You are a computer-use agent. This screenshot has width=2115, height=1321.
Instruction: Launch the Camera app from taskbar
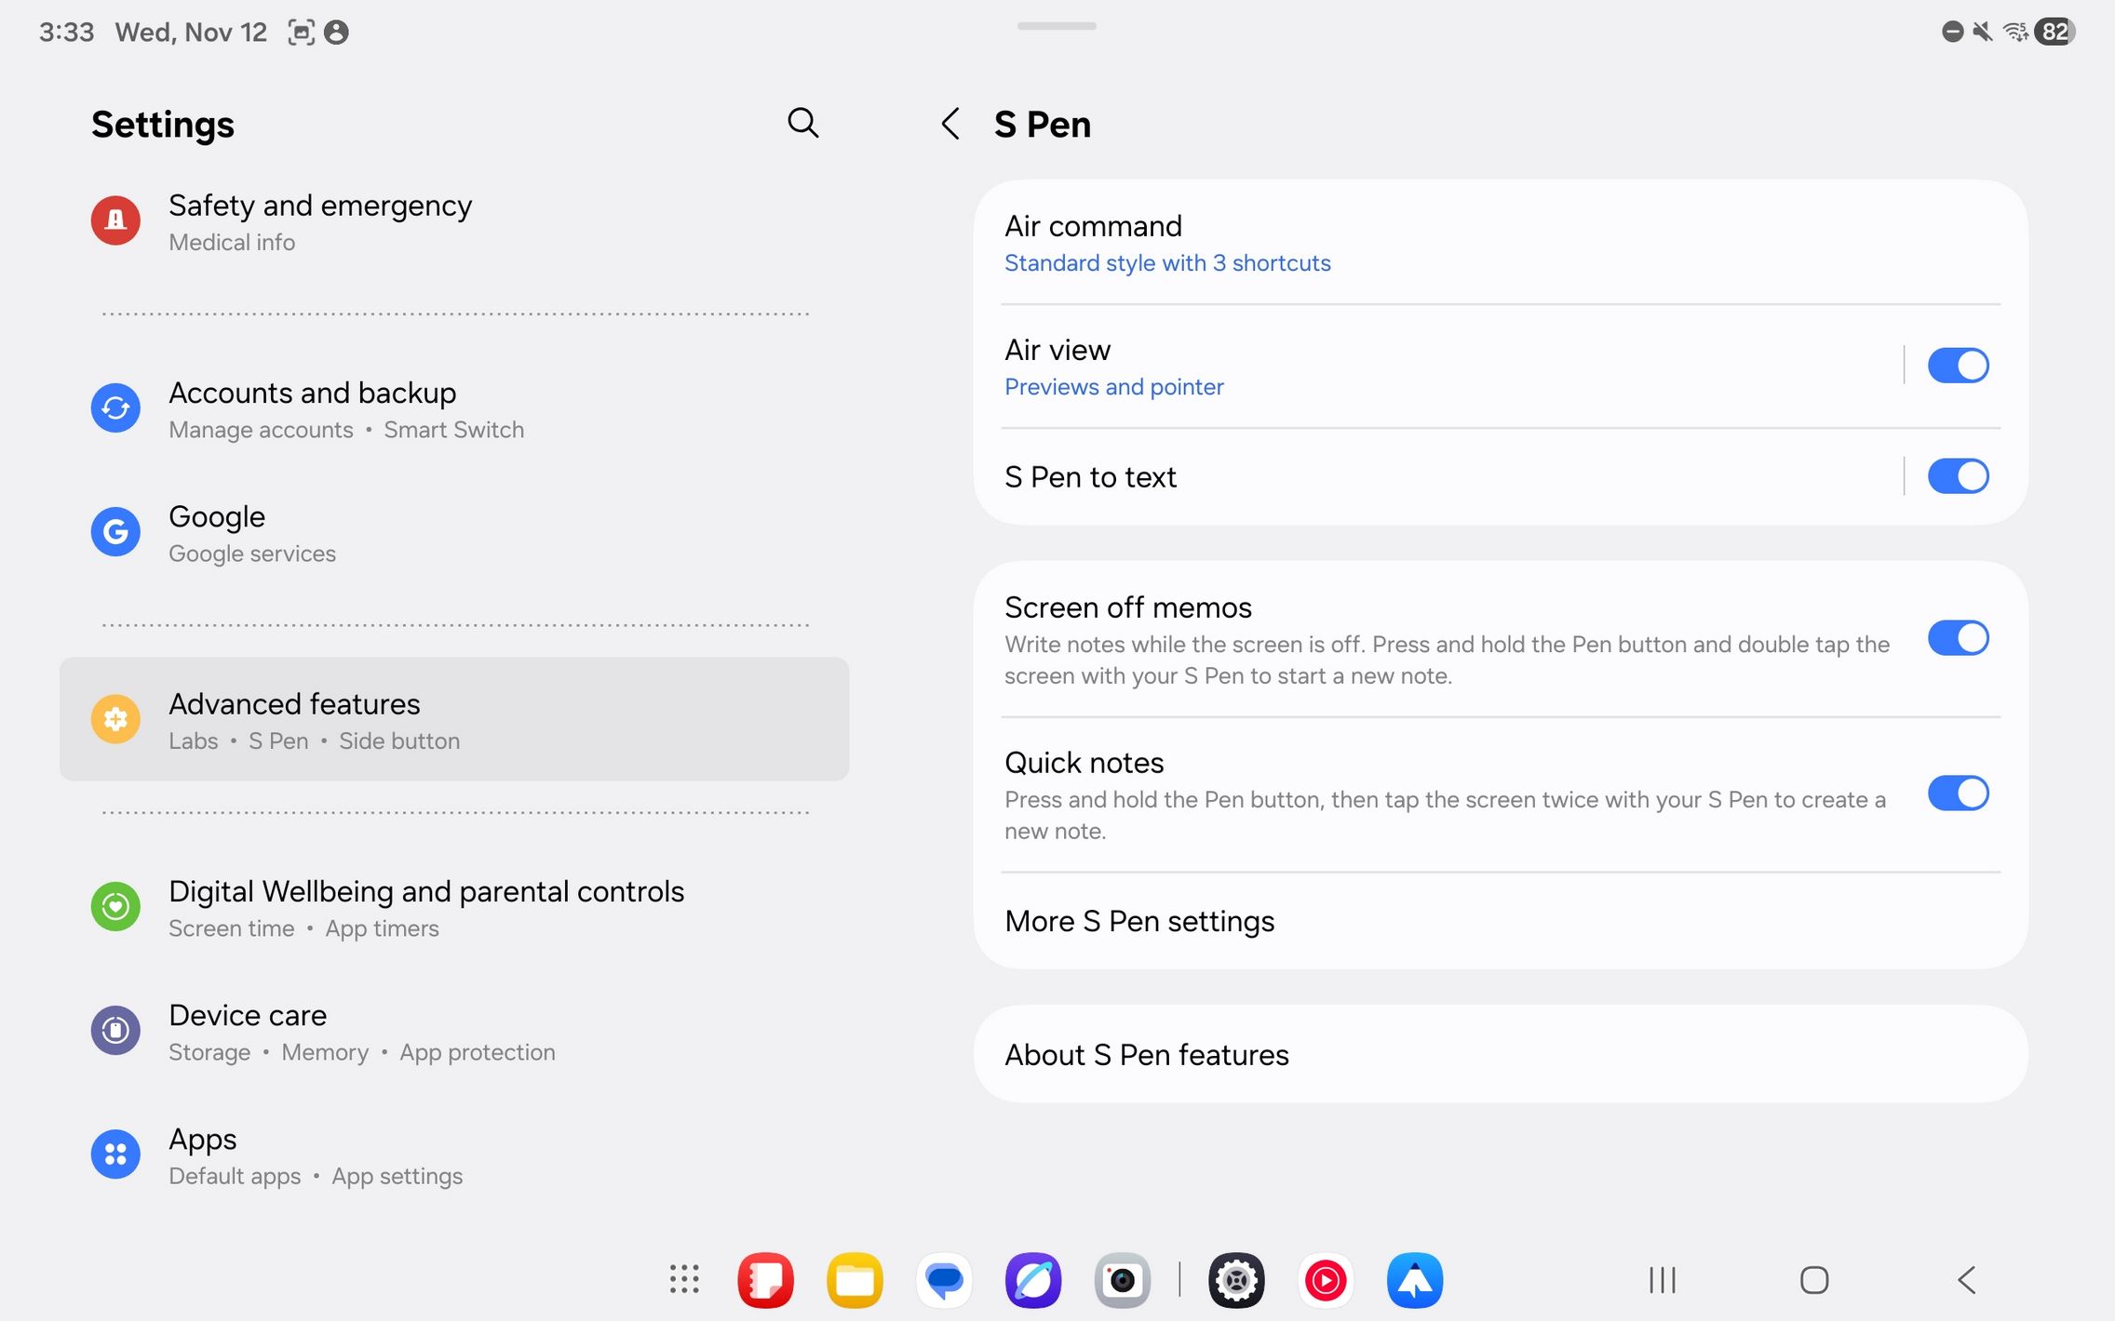coord(1122,1280)
